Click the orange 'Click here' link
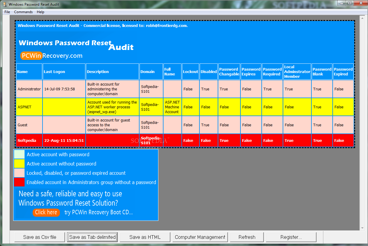Image resolution: width=368 pixels, height=246 pixels. (x=46, y=212)
